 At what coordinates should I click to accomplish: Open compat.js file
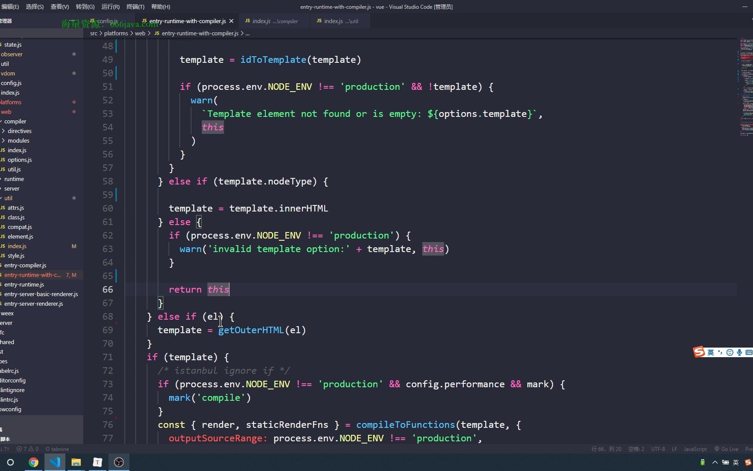tap(20, 227)
